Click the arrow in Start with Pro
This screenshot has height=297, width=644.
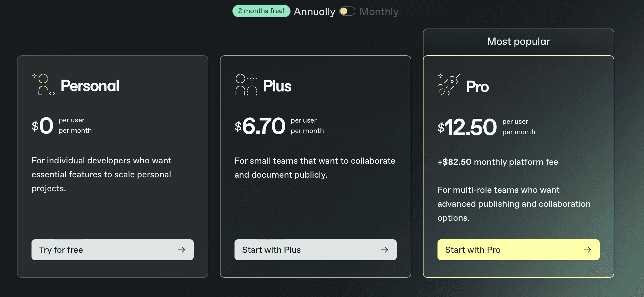point(587,250)
